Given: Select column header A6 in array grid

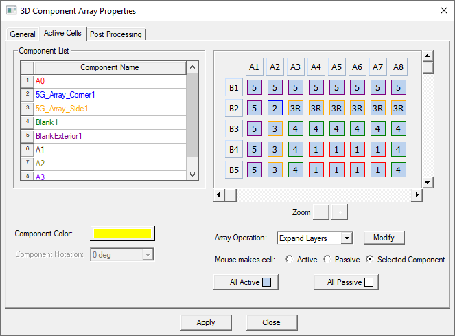Looking at the screenshot, I should [x=358, y=67].
